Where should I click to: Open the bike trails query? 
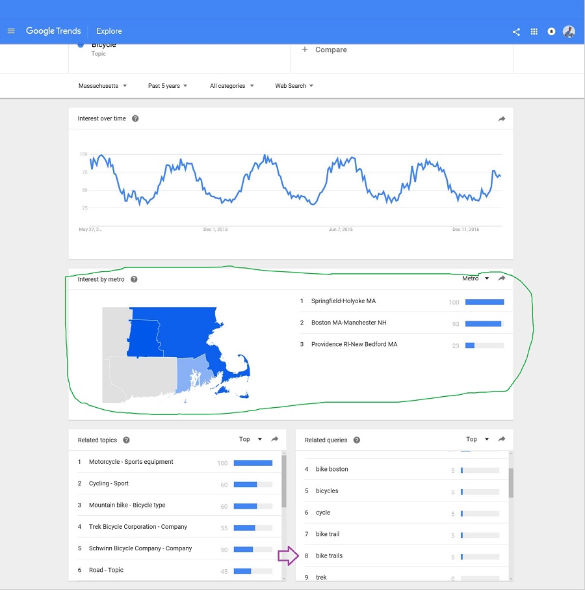point(402,556)
